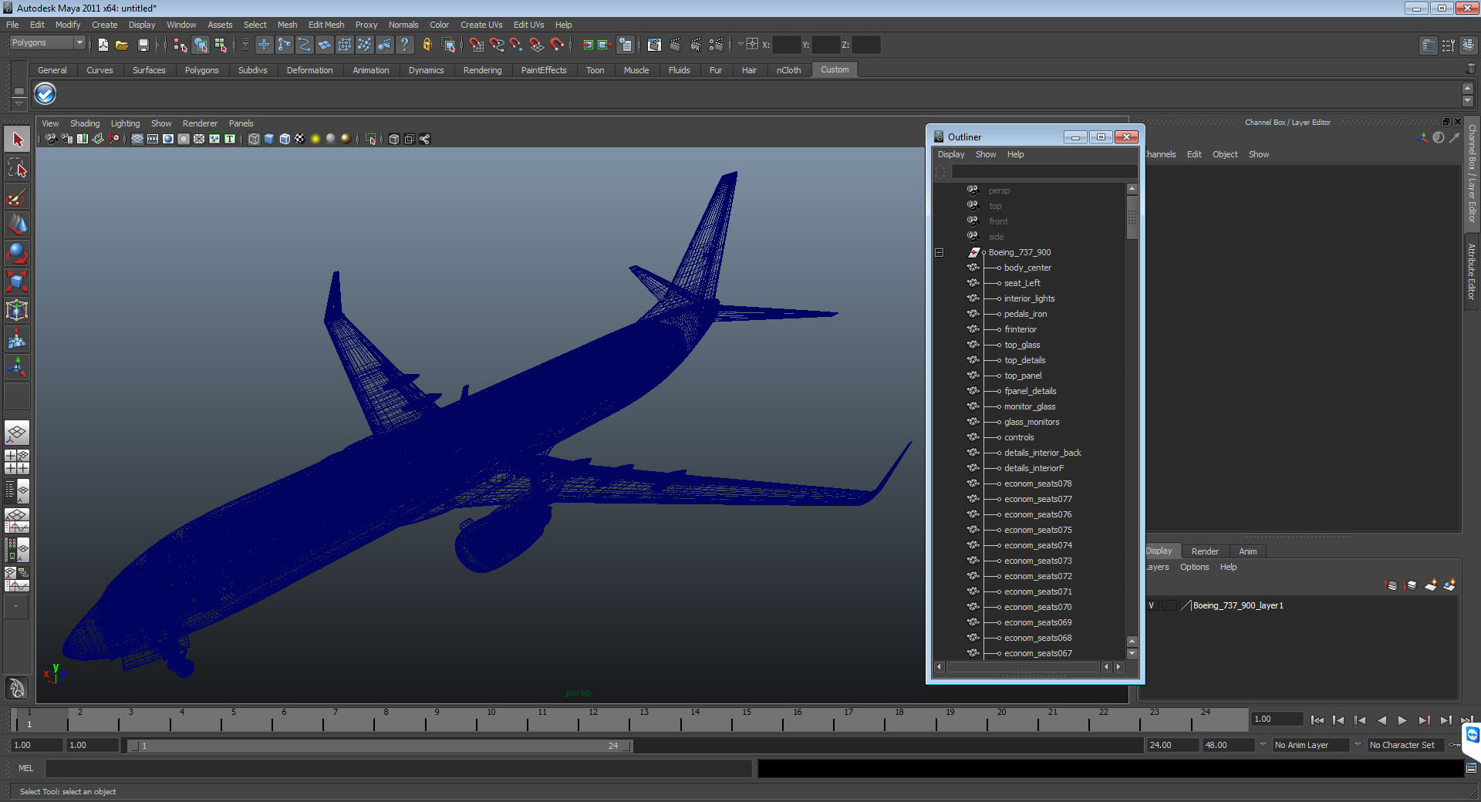Toggle smooth shade blue cube icon
Image resolution: width=1481 pixels, height=802 pixels.
tap(269, 139)
